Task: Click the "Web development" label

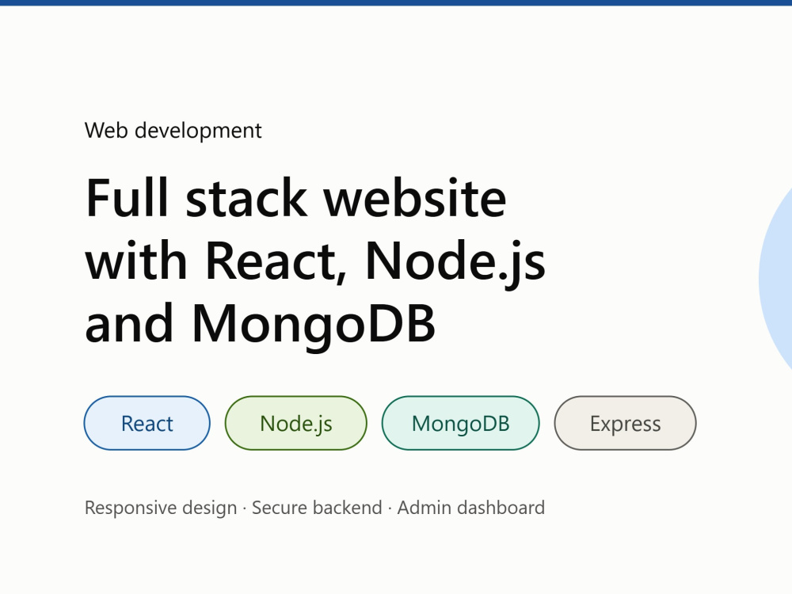Action: 173,131
